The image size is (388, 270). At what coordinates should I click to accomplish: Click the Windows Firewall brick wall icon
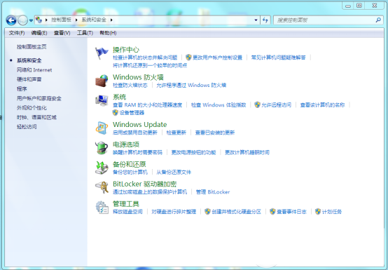[x=102, y=81]
